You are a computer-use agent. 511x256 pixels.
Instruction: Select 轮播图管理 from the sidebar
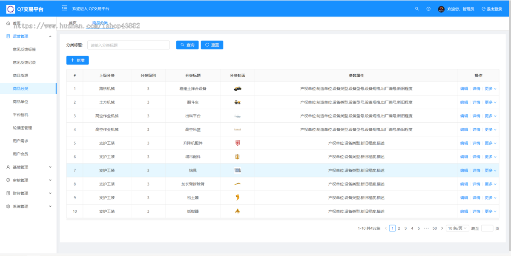(x=22, y=128)
